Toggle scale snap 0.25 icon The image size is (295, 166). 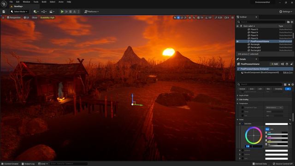pos(216,18)
